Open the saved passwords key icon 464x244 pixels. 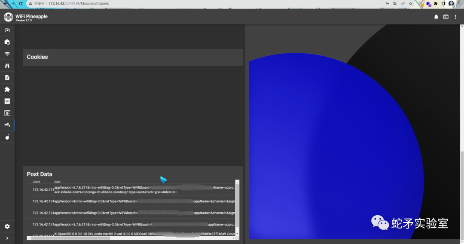pos(387,3)
